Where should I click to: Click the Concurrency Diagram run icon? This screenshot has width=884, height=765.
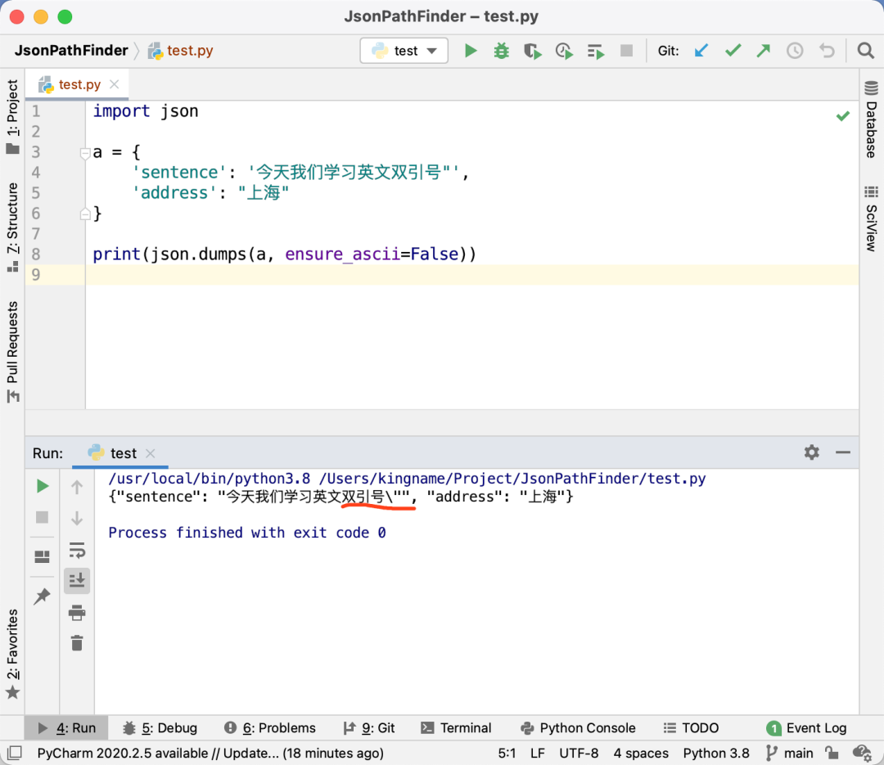pyautogui.click(x=595, y=52)
